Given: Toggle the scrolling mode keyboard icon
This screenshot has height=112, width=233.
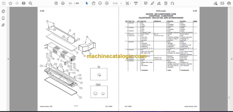Looking at the screenshot, I should (x=136, y=3).
